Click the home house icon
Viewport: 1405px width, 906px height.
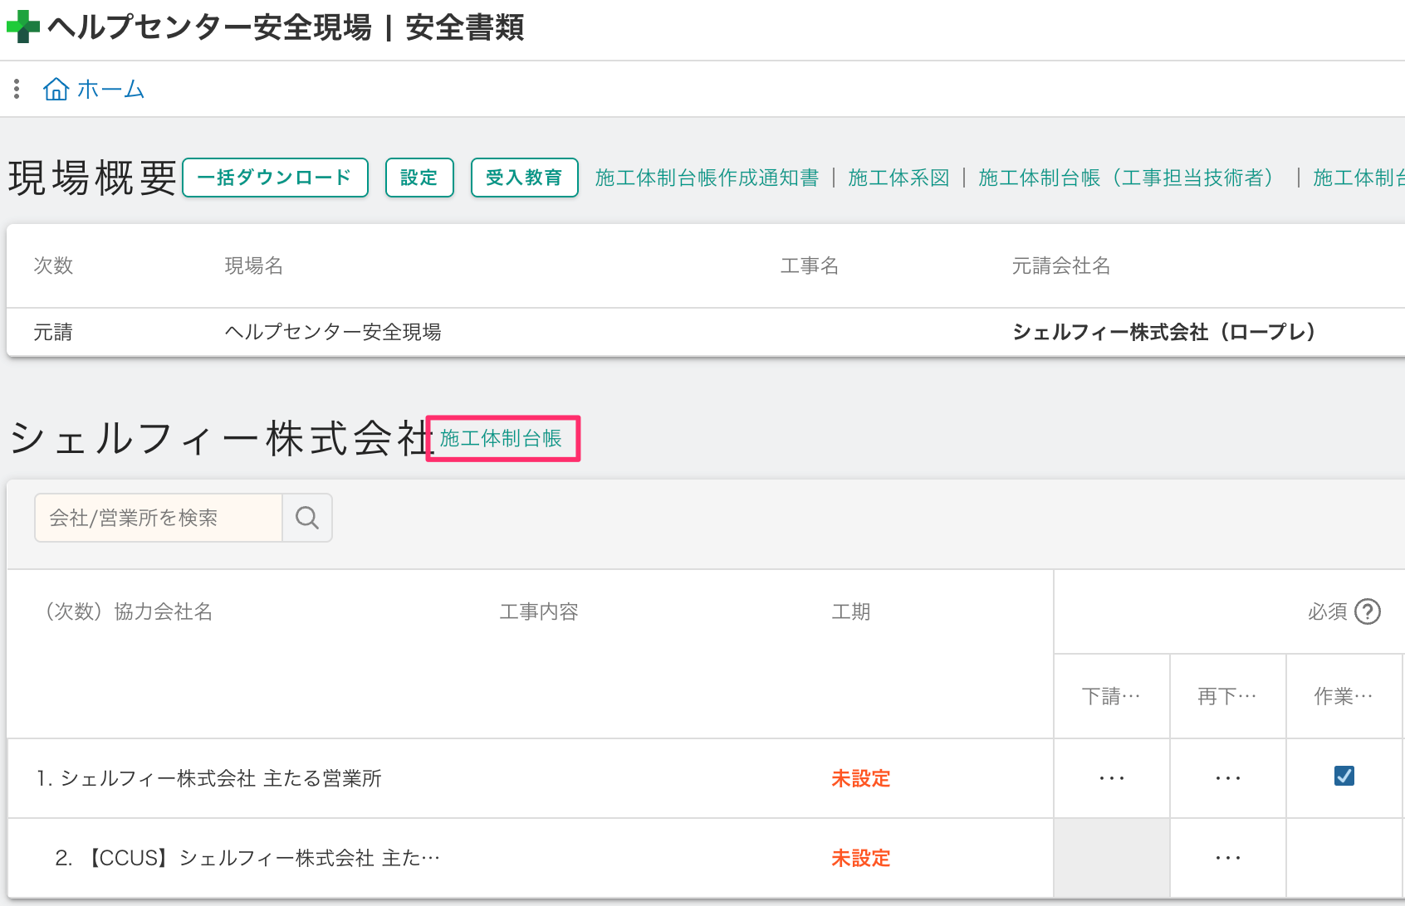pyautogui.click(x=56, y=89)
